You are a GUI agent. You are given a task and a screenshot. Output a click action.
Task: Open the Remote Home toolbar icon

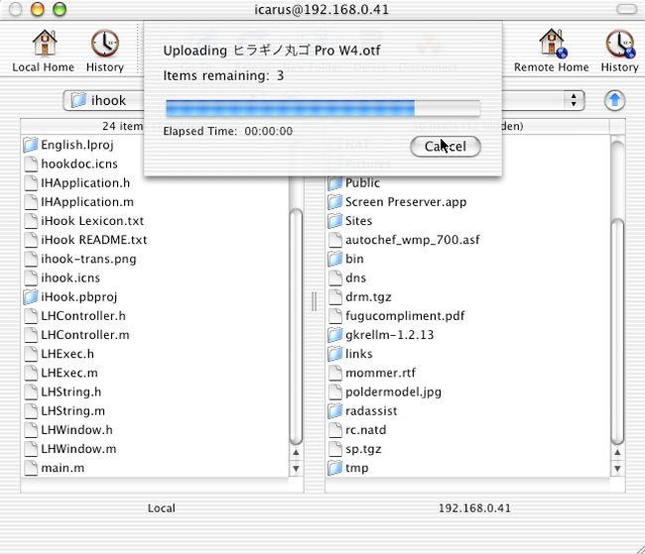click(551, 51)
